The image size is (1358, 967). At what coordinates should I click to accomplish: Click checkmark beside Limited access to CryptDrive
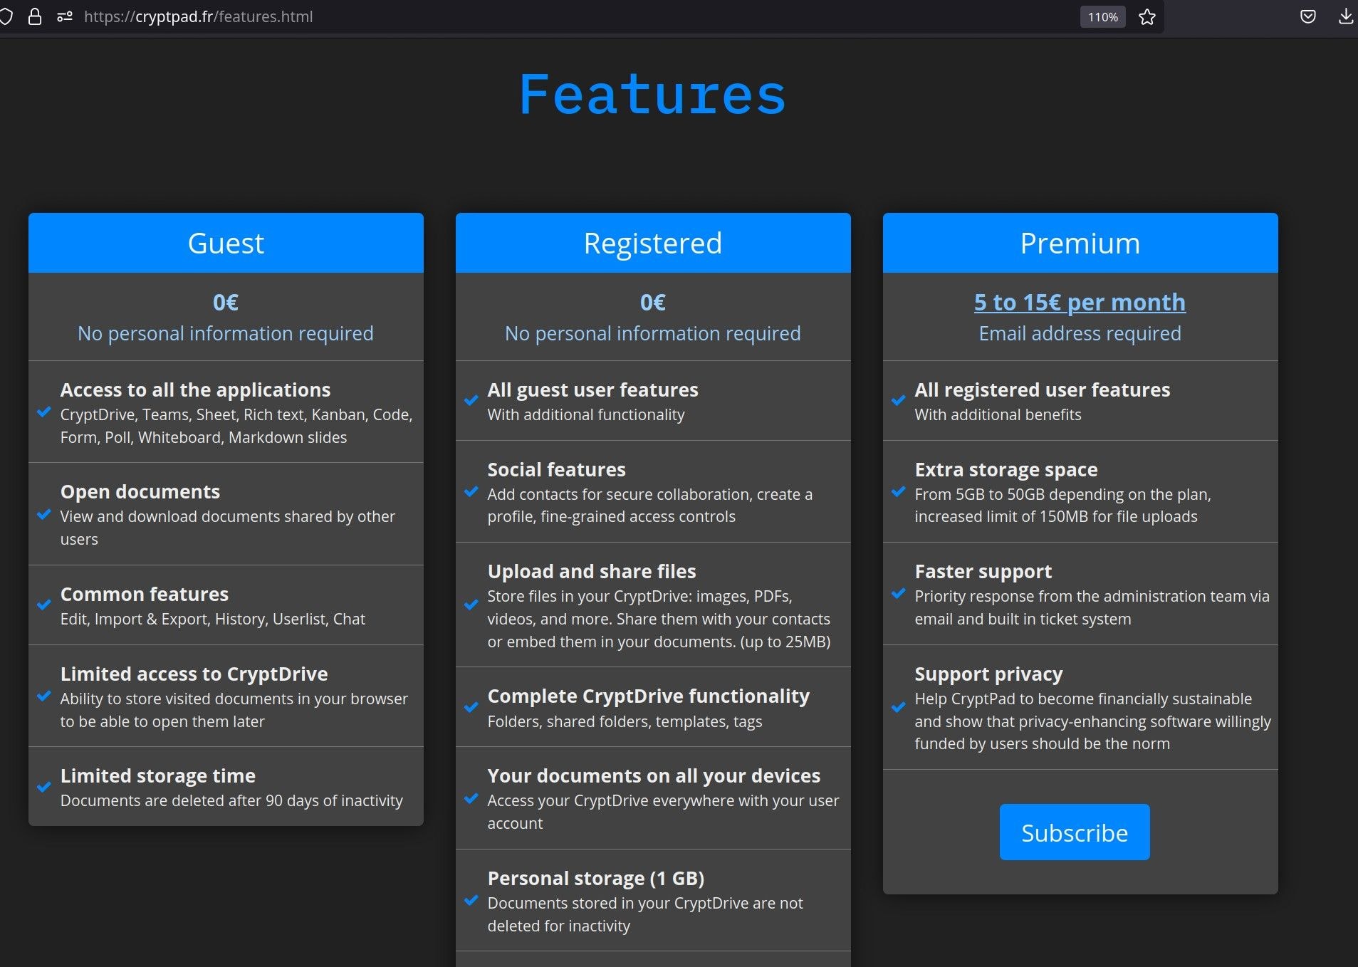click(44, 696)
